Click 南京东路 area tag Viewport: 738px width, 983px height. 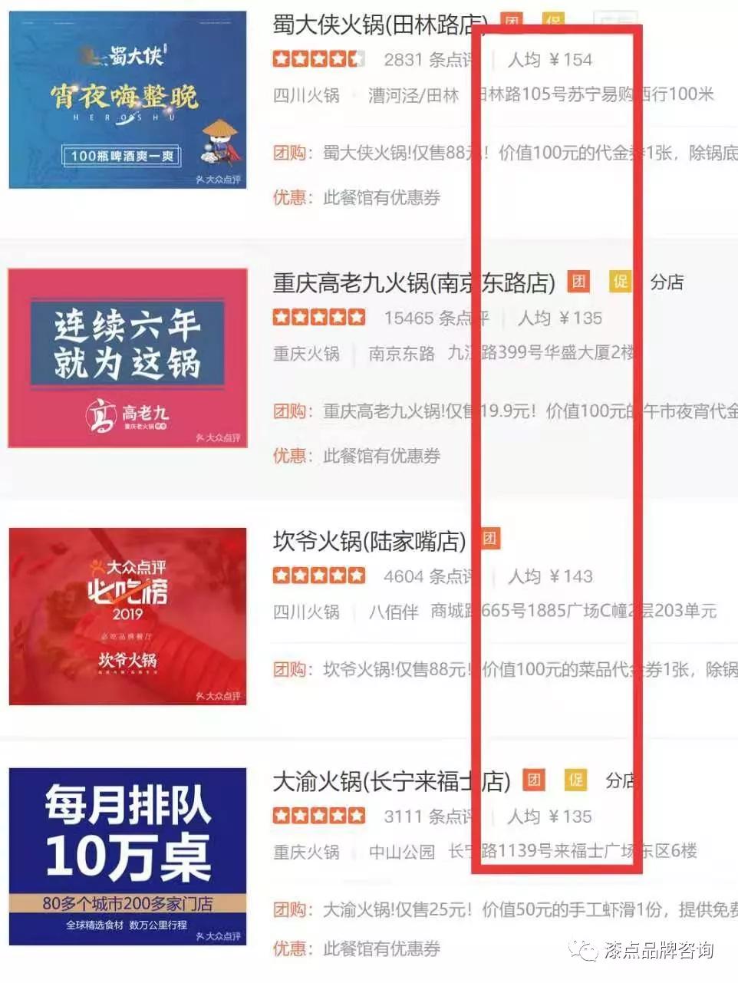[401, 353]
